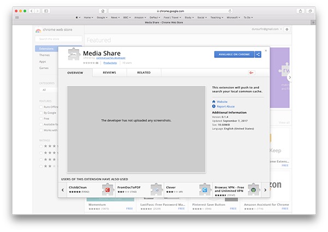Click the Click&Clean extension icon
The height and width of the screenshot is (232, 328).
click(108, 189)
